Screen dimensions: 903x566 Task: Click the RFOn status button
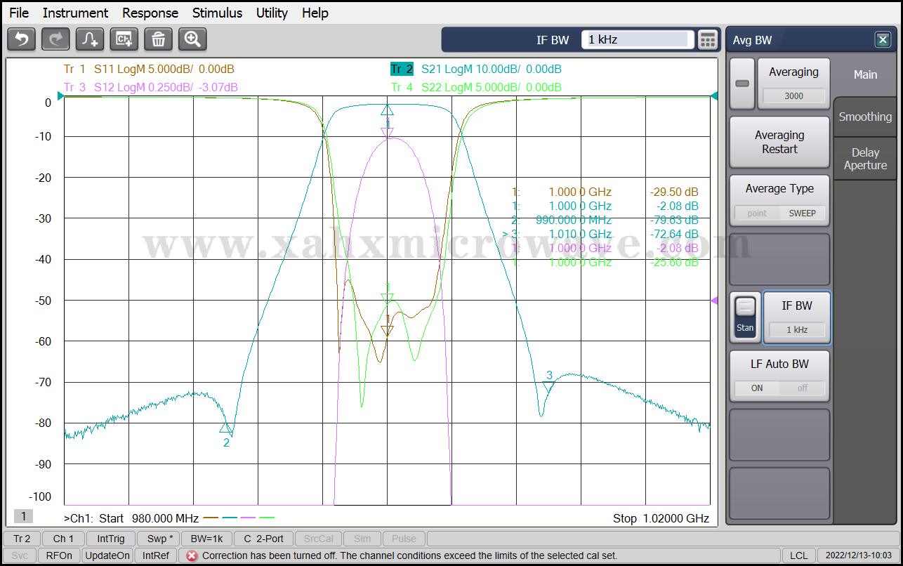[x=59, y=555]
